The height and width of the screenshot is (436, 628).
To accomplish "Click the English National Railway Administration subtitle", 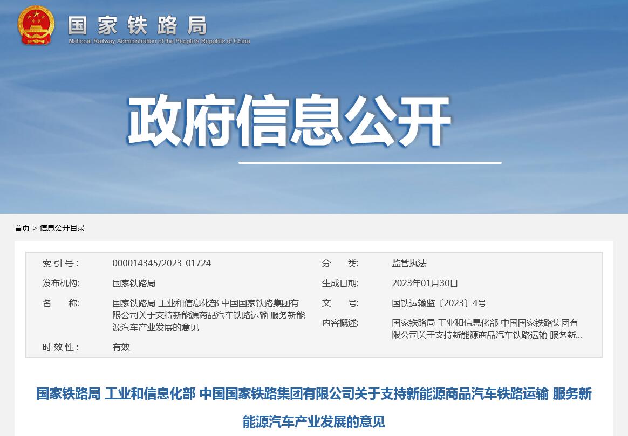I will coord(159,41).
